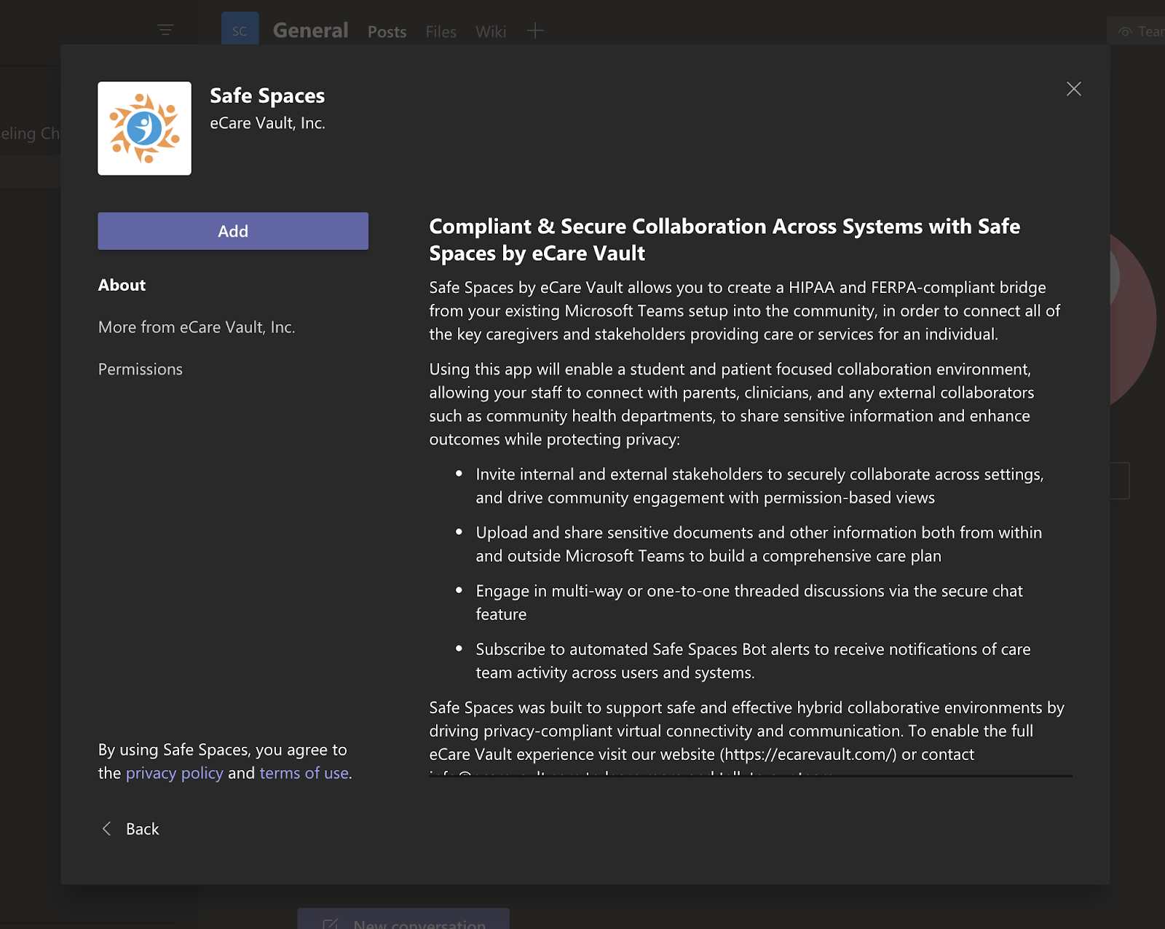This screenshot has height=929, width=1165.
Task: Go back using the Back chevron
Action: [107, 829]
